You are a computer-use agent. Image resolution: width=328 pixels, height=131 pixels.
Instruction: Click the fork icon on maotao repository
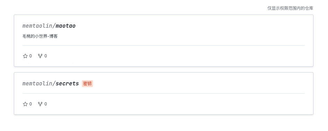[x=40, y=56]
